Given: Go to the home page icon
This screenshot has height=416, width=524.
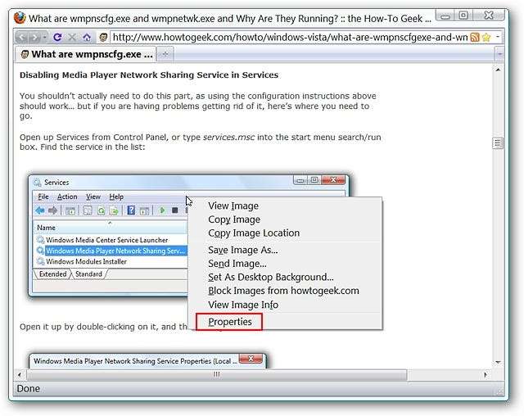Looking at the screenshot, I should point(87,37).
